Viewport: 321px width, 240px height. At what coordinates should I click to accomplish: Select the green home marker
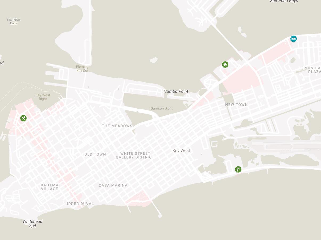click(225, 65)
